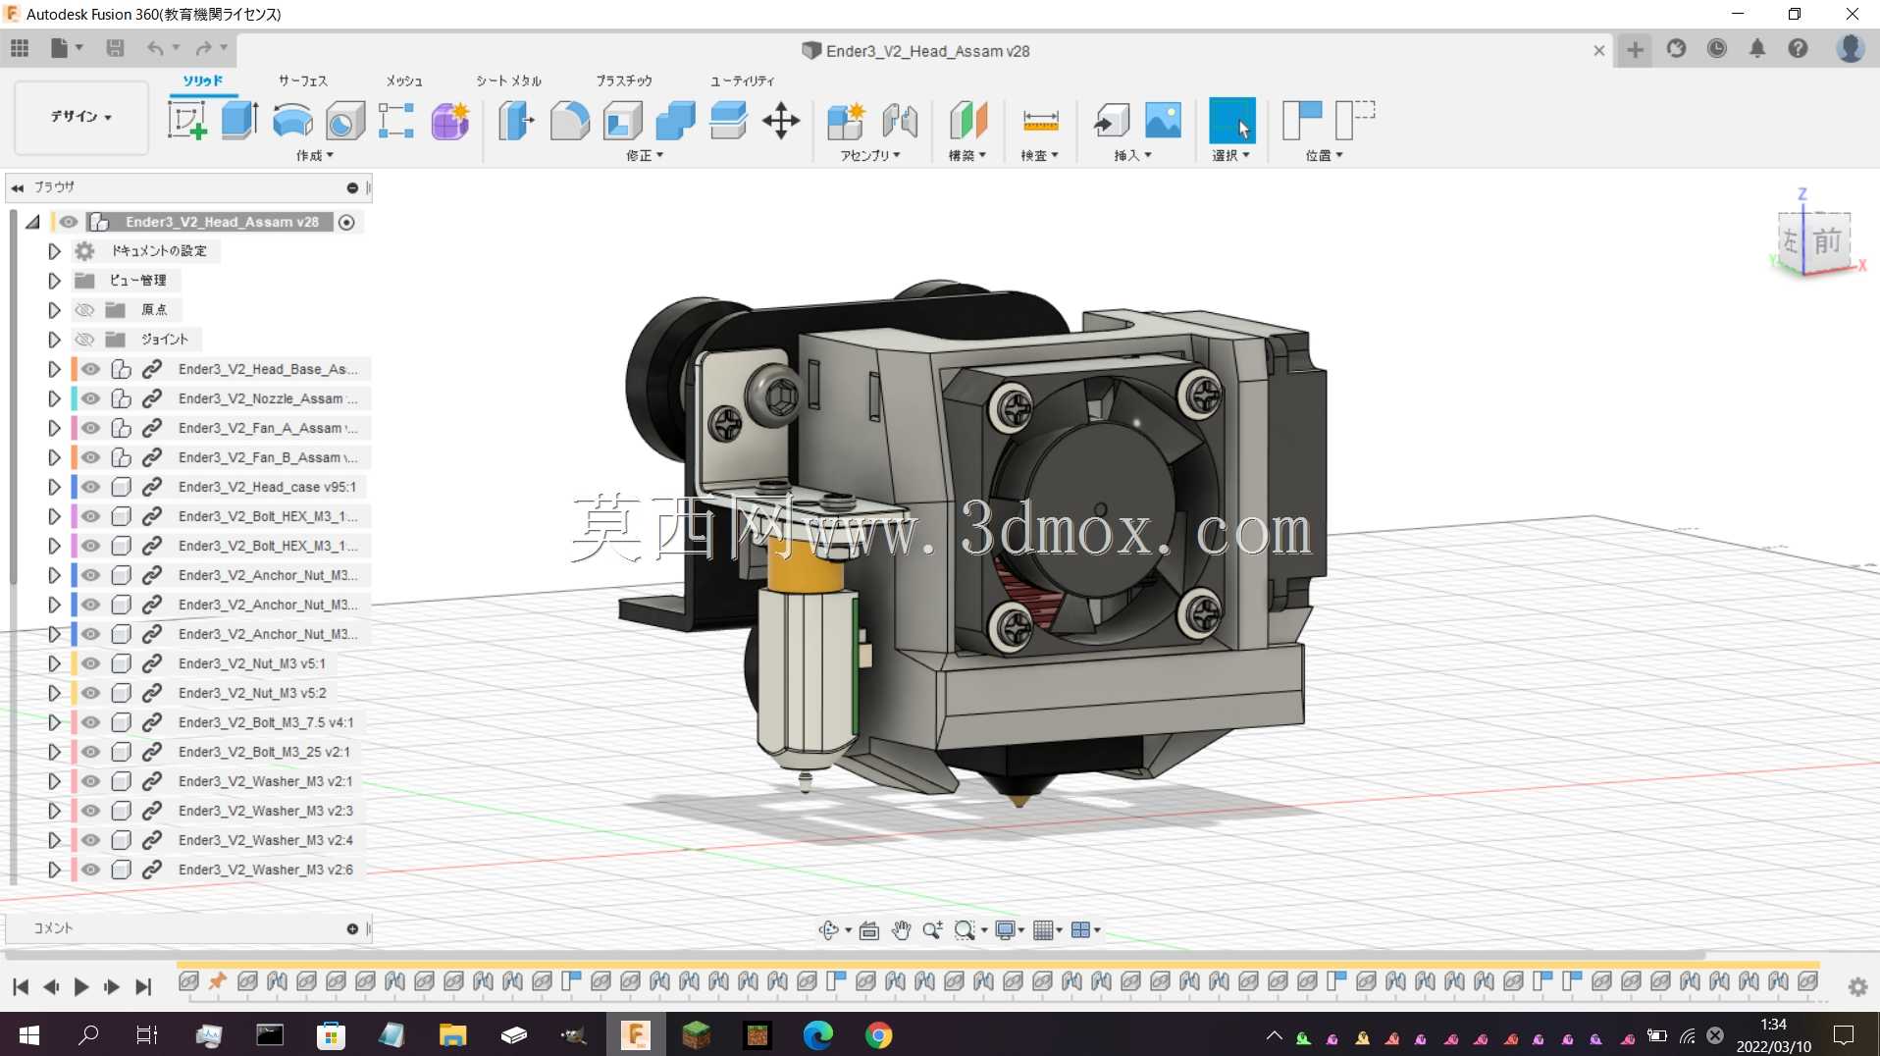The image size is (1880, 1056).
Task: Click the Joint tool icon
Action: click(x=899, y=121)
